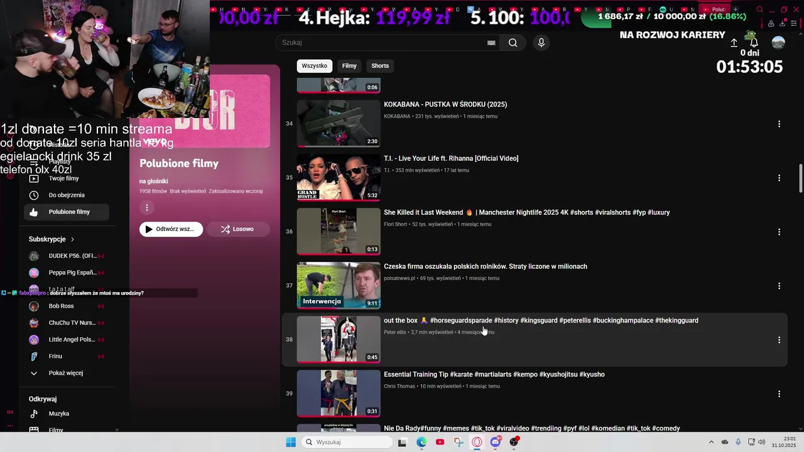
Task: Select the Filmy filter chip
Action: (349, 66)
